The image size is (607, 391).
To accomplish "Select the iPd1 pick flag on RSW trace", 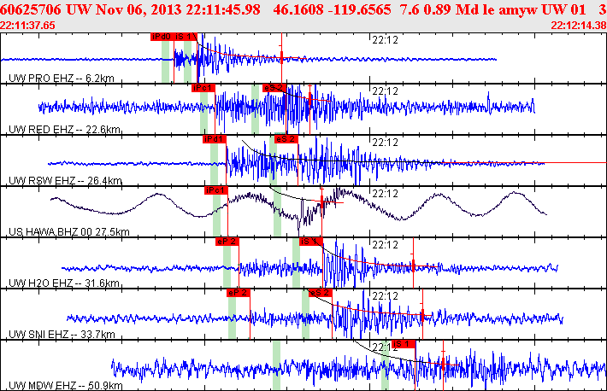I will pos(214,139).
